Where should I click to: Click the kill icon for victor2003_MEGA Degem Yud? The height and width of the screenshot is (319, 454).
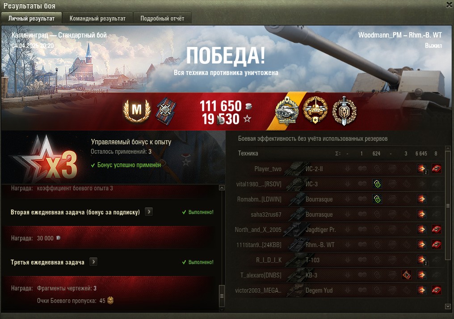436,290
